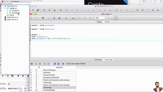The height and width of the screenshot is (92, 163).
Task: Select the 'Family Practice' cell
Action: 59,75
